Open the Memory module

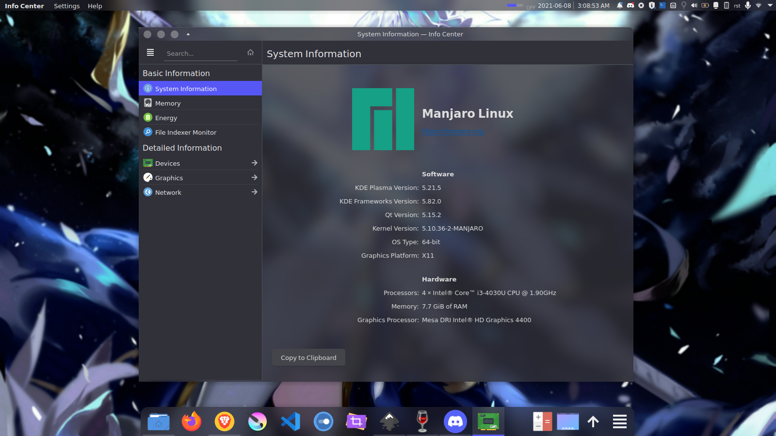click(200, 103)
